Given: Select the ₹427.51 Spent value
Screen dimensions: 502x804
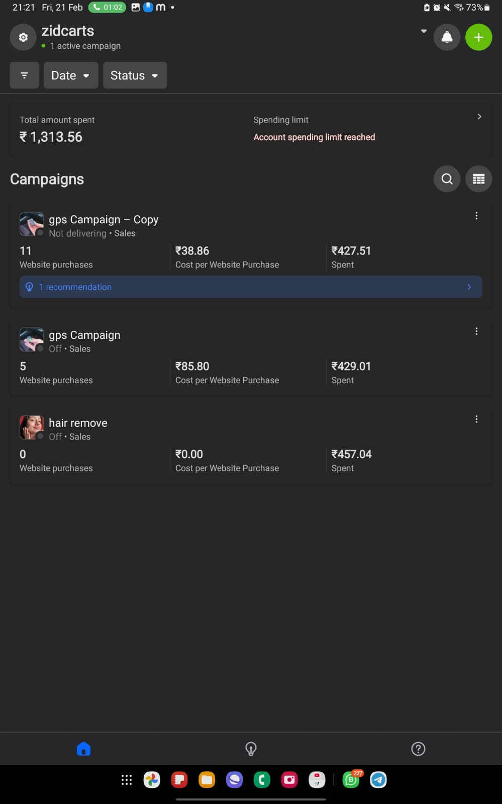Looking at the screenshot, I should 351,251.
